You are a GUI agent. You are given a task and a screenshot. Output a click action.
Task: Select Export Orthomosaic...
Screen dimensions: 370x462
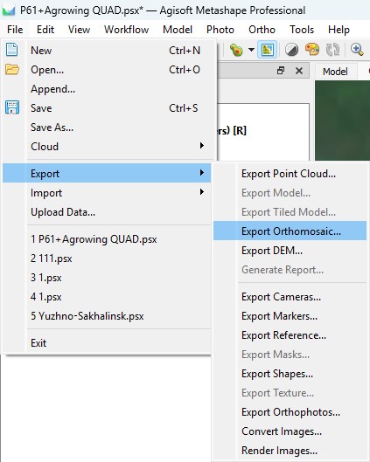[x=290, y=231]
